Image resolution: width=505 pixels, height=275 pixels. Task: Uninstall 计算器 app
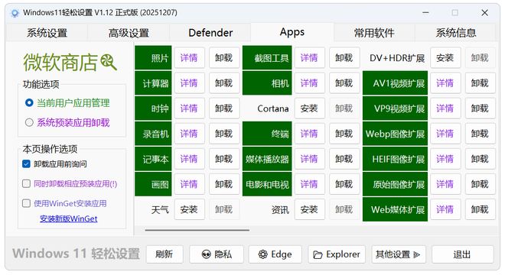pyautogui.click(x=224, y=83)
